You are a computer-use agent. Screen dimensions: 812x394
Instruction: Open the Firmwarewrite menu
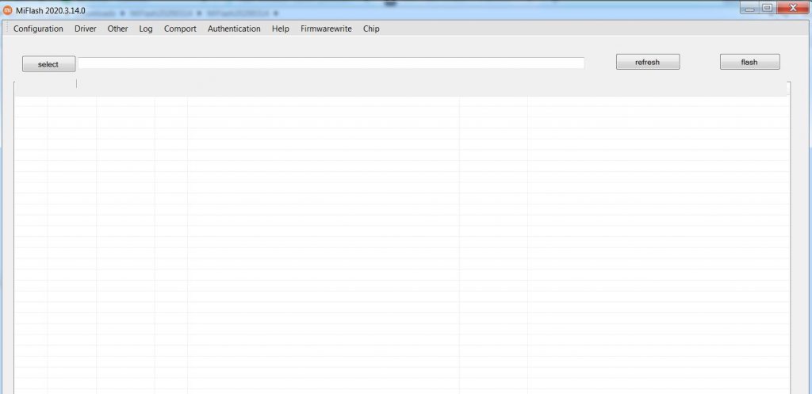[x=326, y=29]
